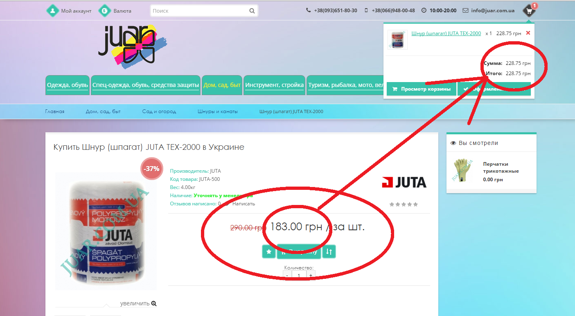Image resolution: width=575 pixels, height=316 pixels.
Task: Click the phone icon beside +38(093)651-80-30
Action: 309,11
